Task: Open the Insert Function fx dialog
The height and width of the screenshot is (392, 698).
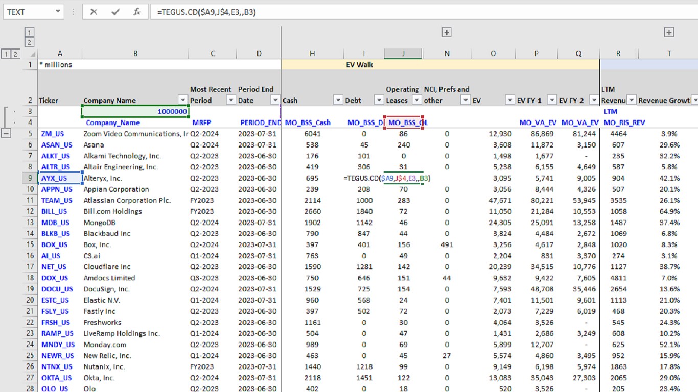Action: point(137,12)
